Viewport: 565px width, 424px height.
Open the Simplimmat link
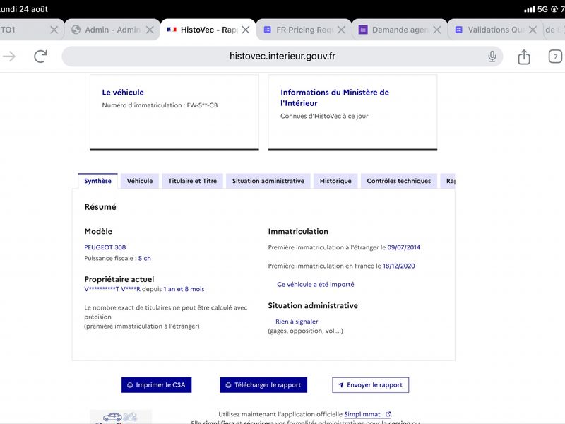pyautogui.click(x=362, y=414)
